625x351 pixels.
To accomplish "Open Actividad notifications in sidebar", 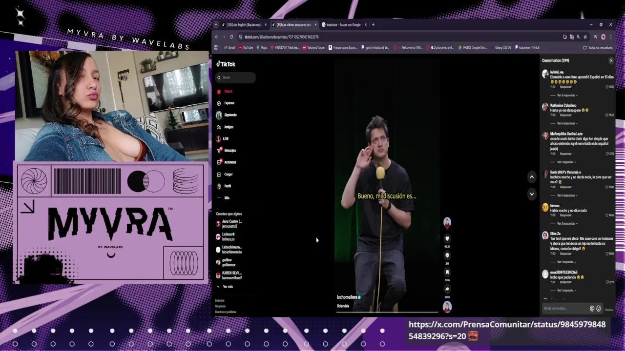I will point(227,162).
